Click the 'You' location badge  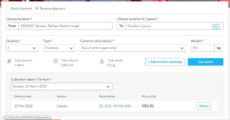click(216, 27)
